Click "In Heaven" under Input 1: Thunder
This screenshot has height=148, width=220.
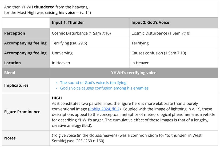(61, 63)
